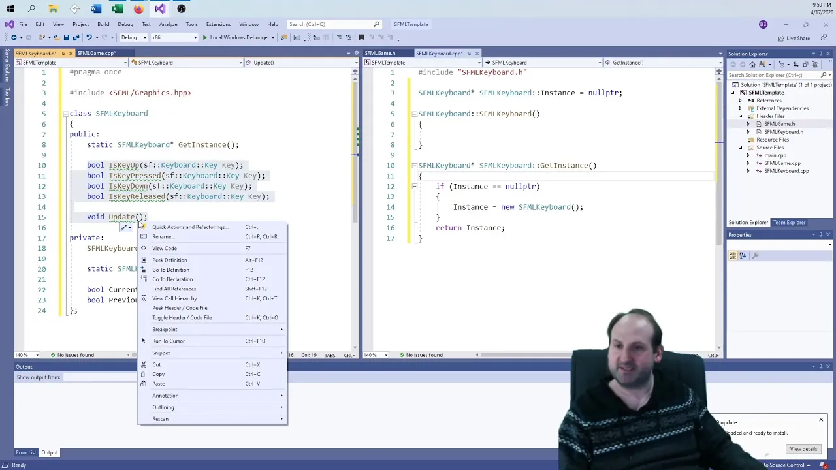Open the GetInstance() member dropdown

tap(662, 63)
